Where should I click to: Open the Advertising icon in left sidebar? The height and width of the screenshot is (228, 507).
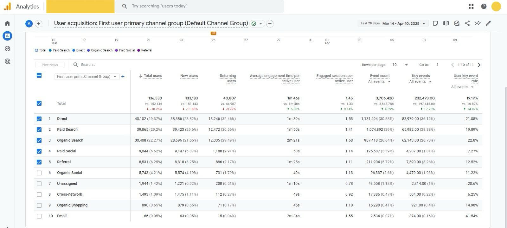pos(7,61)
